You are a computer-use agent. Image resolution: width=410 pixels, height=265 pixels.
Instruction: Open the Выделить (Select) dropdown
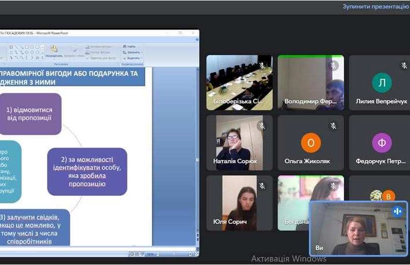tap(132, 58)
